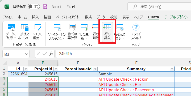Switch to the データ ribbon tab
This screenshot has height=96, width=191.
(101, 17)
